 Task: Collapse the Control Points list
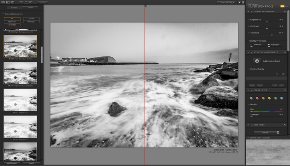tap(249, 69)
